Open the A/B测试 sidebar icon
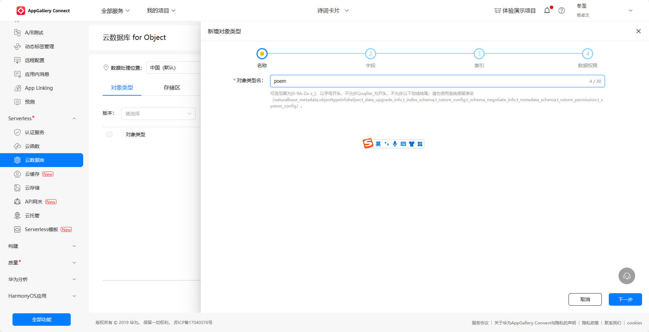649x332 pixels. point(17,33)
